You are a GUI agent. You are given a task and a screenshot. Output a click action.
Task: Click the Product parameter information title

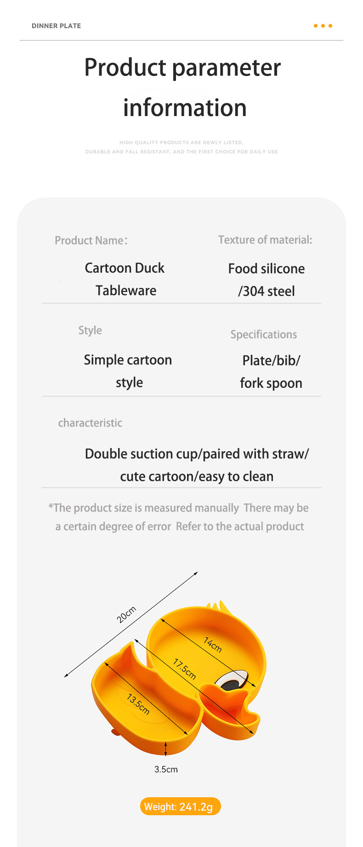click(x=183, y=88)
